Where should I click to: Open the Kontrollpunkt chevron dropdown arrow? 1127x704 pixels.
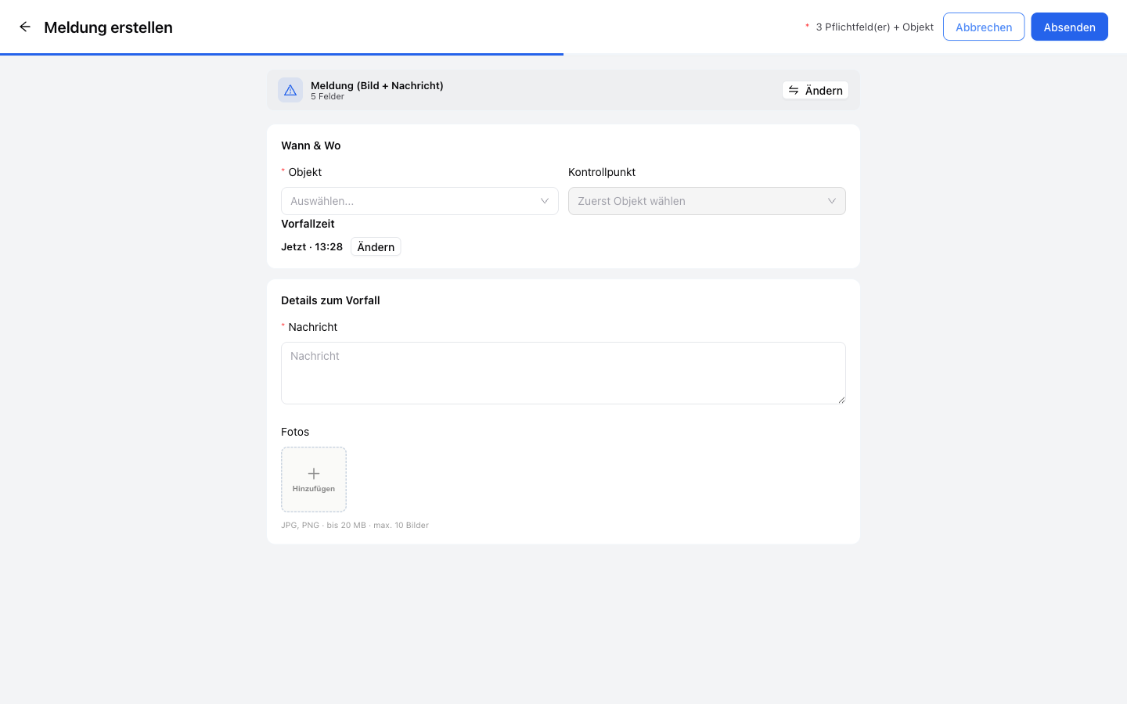tap(832, 201)
